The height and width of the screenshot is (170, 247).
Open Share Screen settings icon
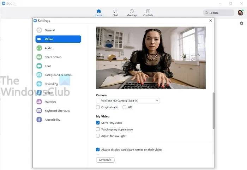point(39,57)
